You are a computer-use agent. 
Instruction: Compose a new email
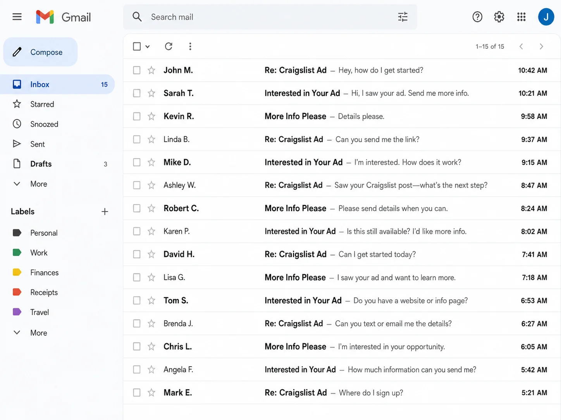tap(40, 52)
